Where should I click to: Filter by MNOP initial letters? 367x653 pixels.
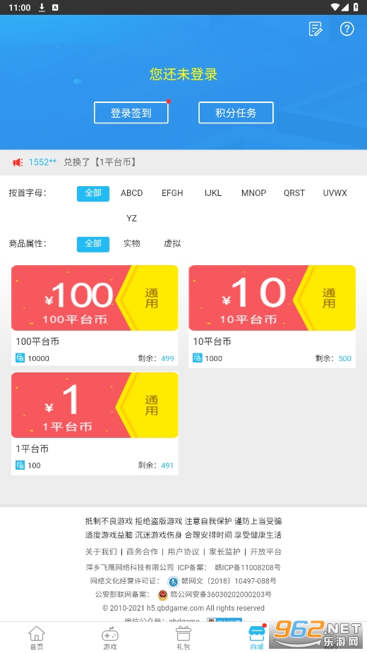point(253,193)
